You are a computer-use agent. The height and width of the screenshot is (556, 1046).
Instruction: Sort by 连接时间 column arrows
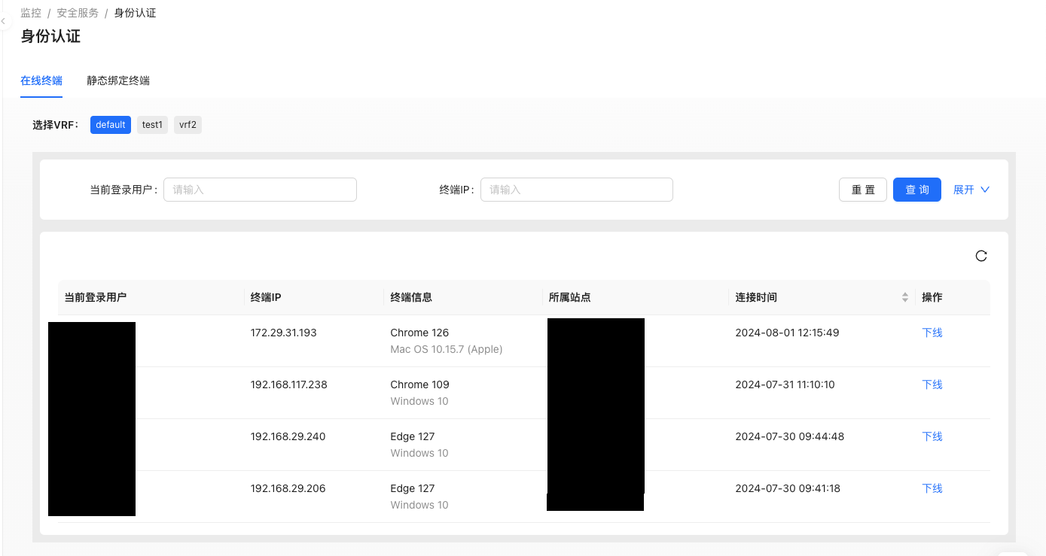(x=905, y=298)
